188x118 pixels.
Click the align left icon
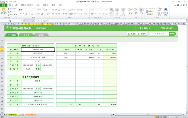coord(53,14)
